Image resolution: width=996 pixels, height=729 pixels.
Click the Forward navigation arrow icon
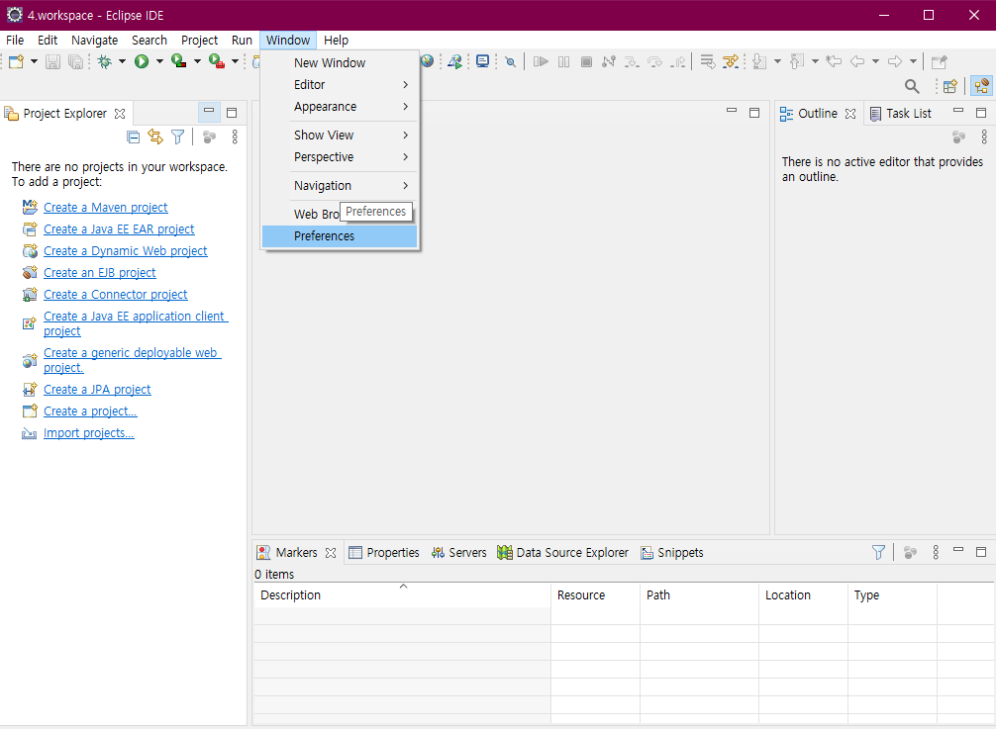point(895,61)
